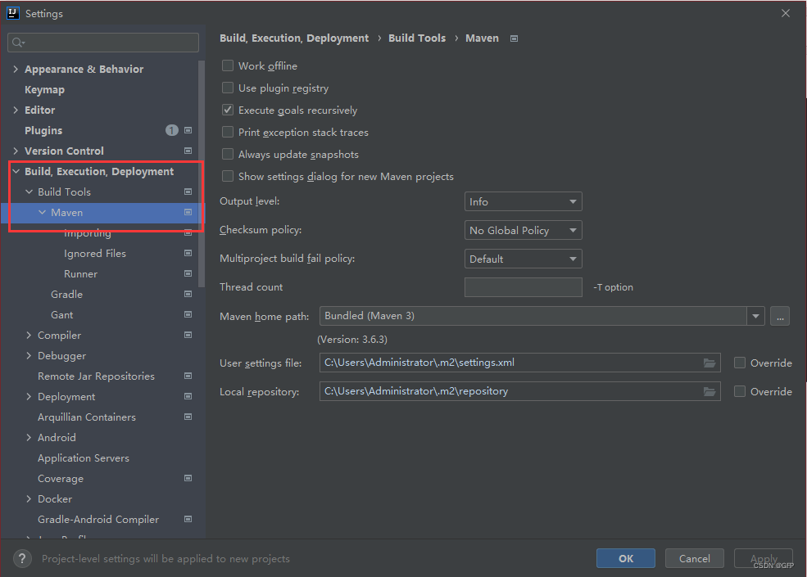Click the project-level icon beside Ignored Files
This screenshot has height=577, width=807.
pos(188,253)
